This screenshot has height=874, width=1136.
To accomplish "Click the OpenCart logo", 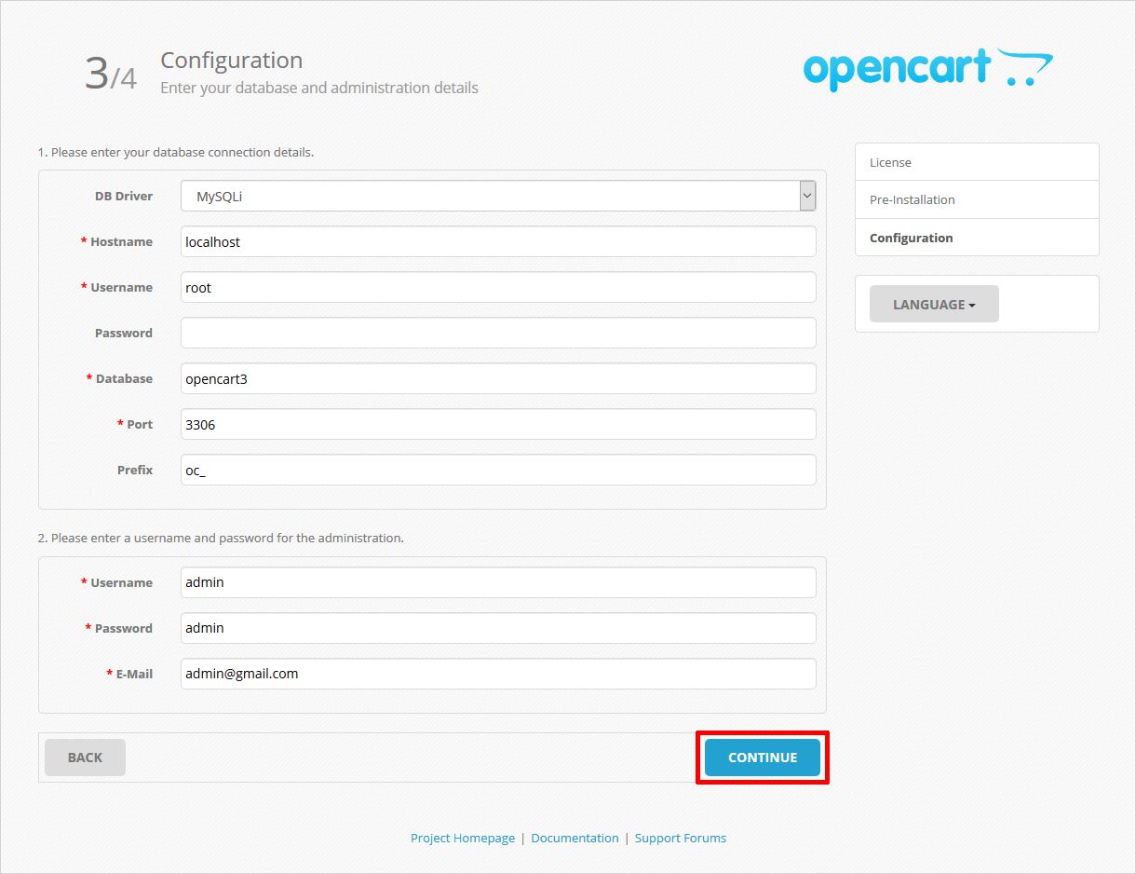I will 926,70.
